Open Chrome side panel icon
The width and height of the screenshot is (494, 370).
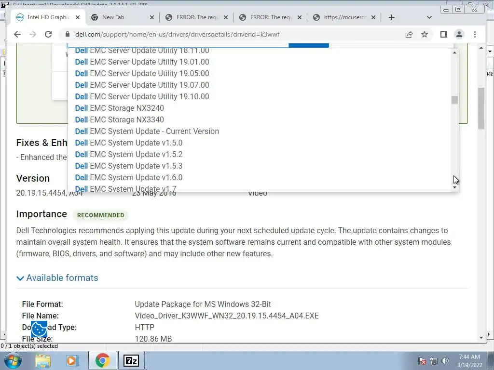444,34
